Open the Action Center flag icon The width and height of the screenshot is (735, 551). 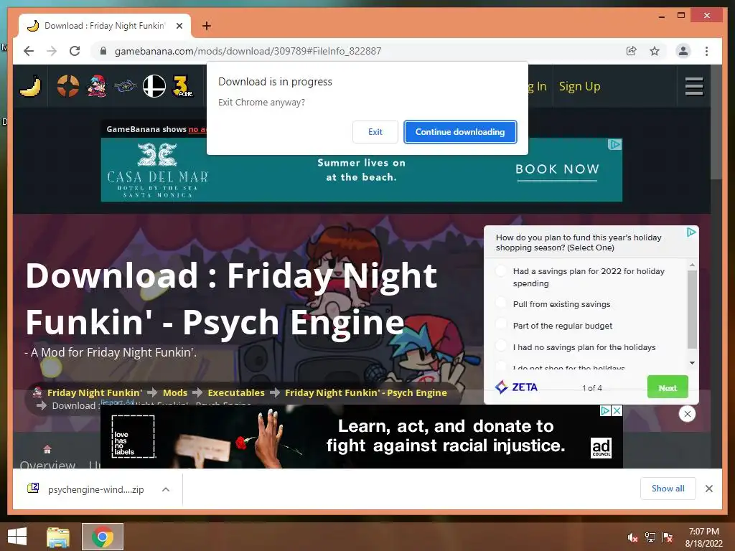[x=668, y=537]
